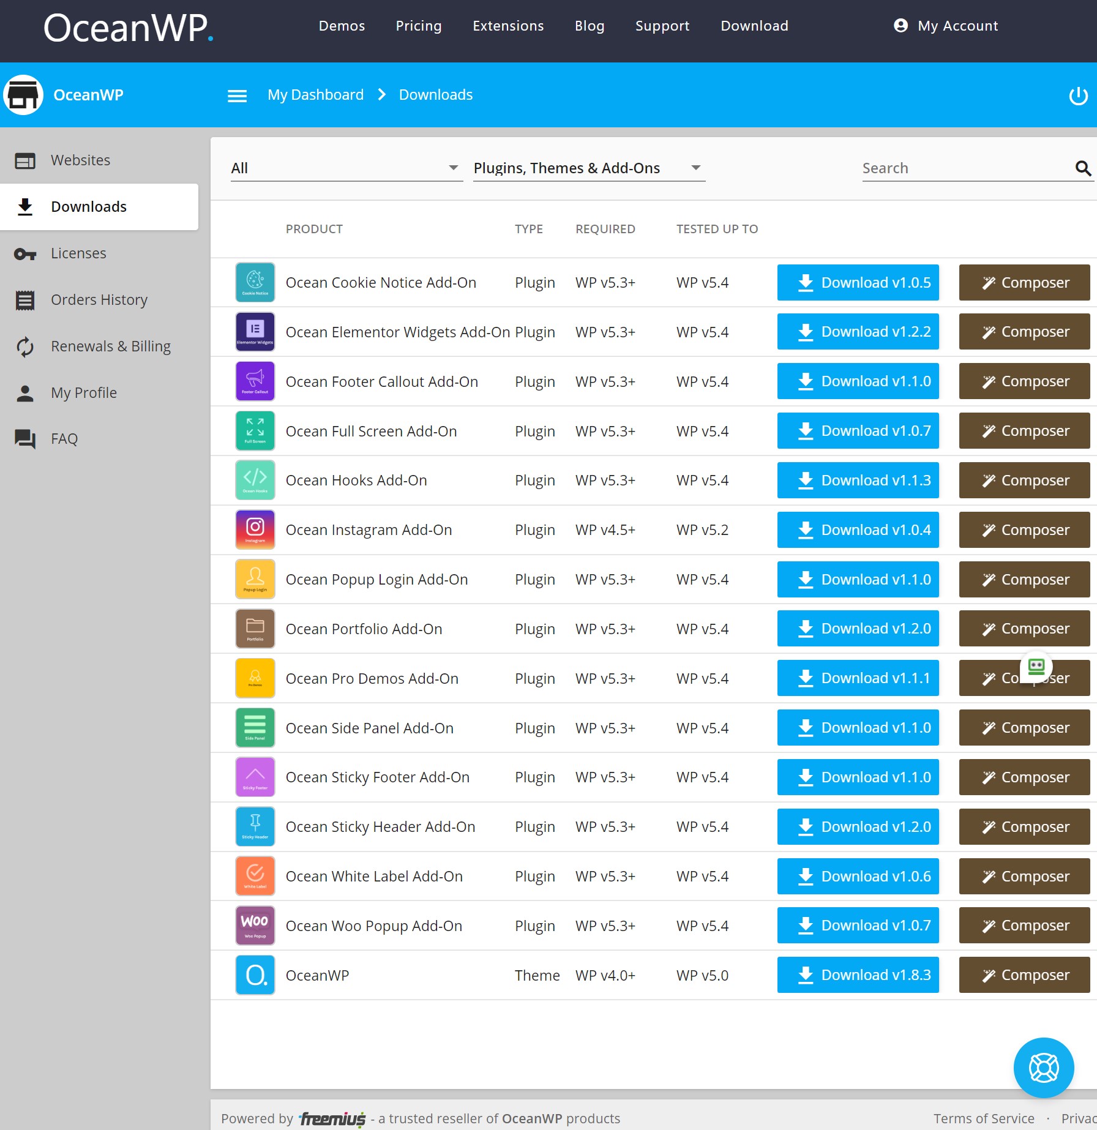Click the floating chat support bubble

(1044, 1068)
